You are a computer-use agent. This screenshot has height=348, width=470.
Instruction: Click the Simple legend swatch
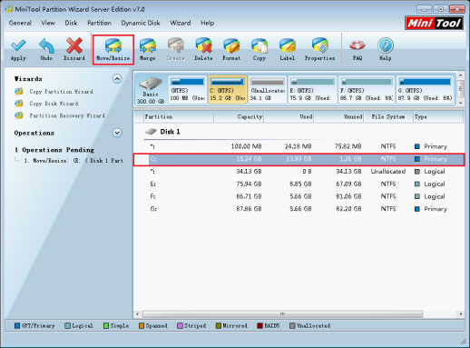coord(106,326)
